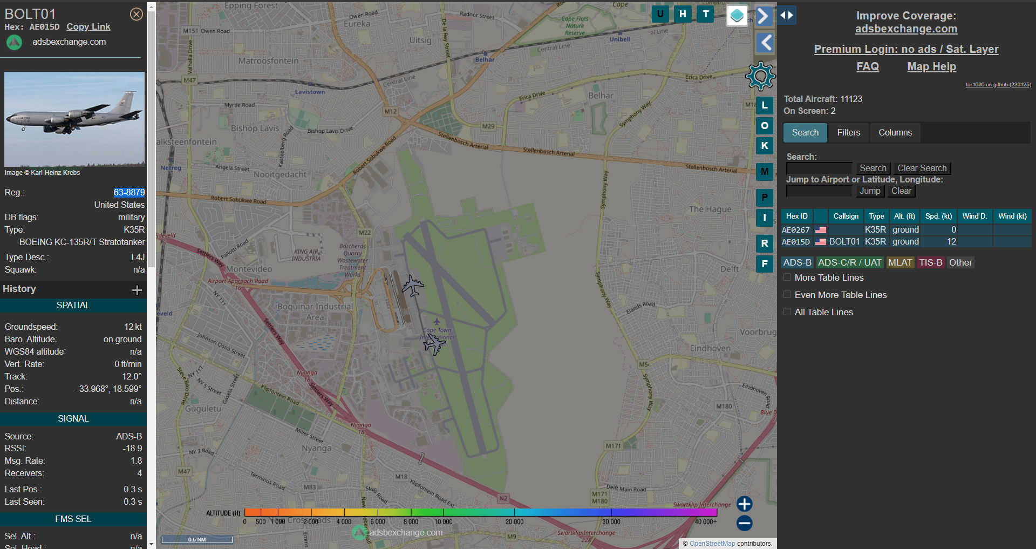This screenshot has height=549, width=1036.
Task: Click the M map option button
Action: point(765,172)
